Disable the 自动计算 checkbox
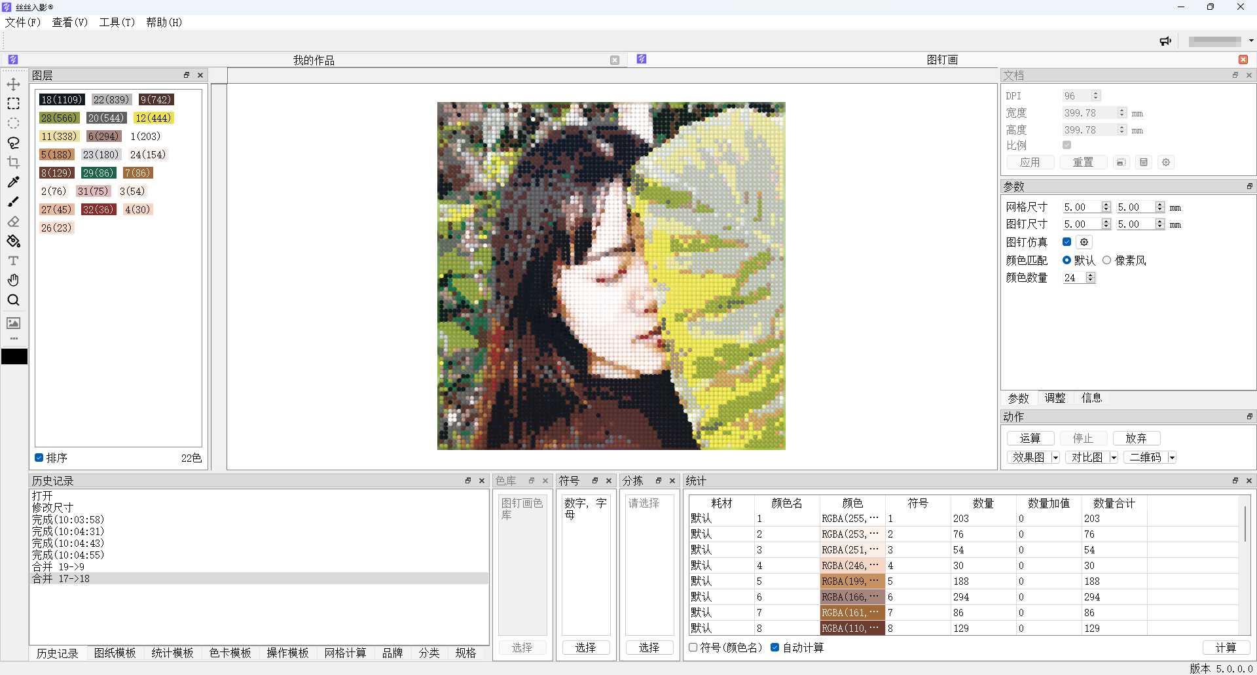 774,648
